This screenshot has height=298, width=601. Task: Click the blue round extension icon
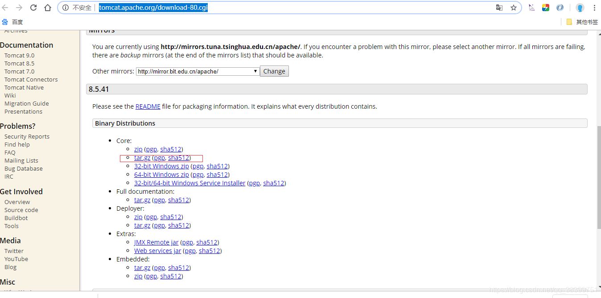[x=560, y=8]
